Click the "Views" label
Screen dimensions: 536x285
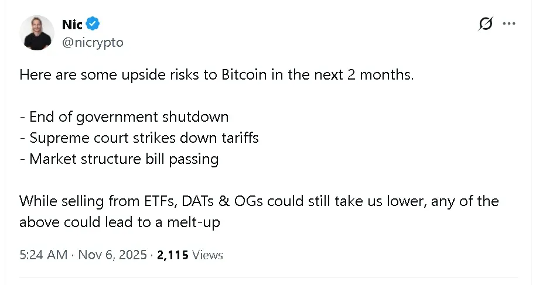(x=207, y=255)
